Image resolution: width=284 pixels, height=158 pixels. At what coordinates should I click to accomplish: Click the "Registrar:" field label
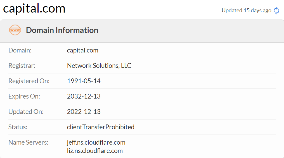tap(22, 66)
